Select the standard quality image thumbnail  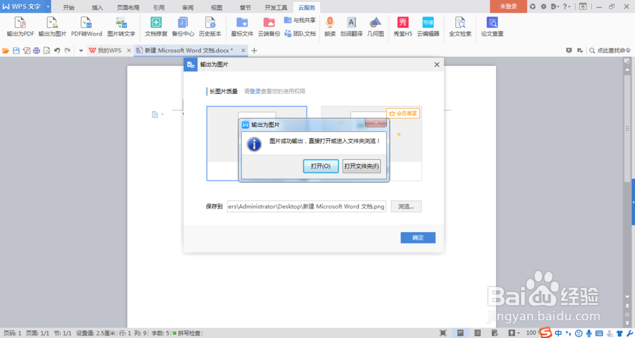click(x=257, y=143)
